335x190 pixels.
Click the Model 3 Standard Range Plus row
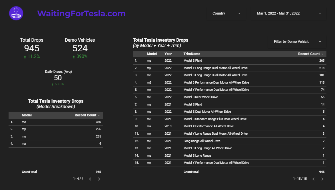pyautogui.click(x=229, y=119)
